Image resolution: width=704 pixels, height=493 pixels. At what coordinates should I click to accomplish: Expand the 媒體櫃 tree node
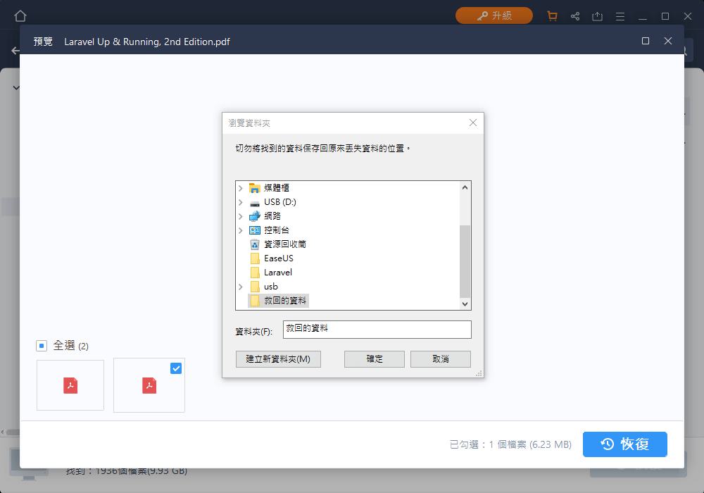point(241,187)
